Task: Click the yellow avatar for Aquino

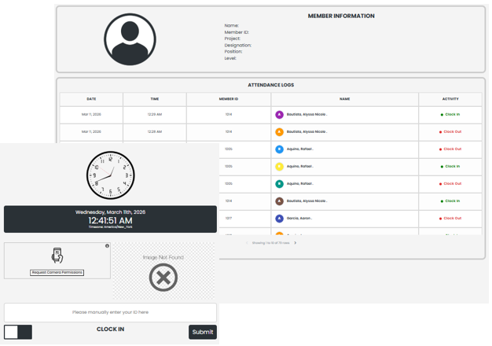Action: 279,167
